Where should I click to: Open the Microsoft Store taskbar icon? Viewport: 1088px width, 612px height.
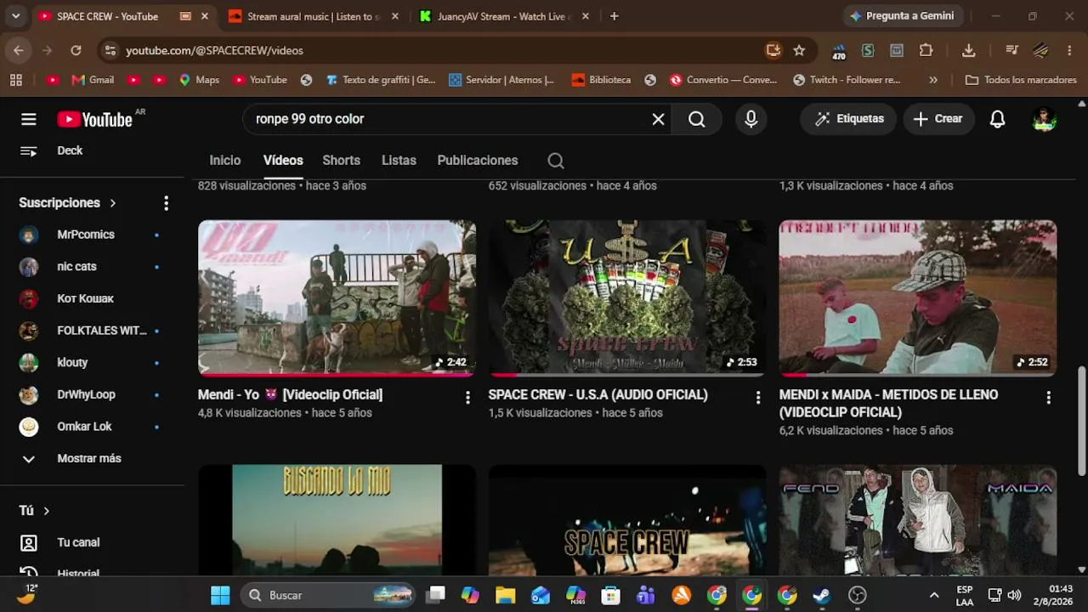pos(611,595)
